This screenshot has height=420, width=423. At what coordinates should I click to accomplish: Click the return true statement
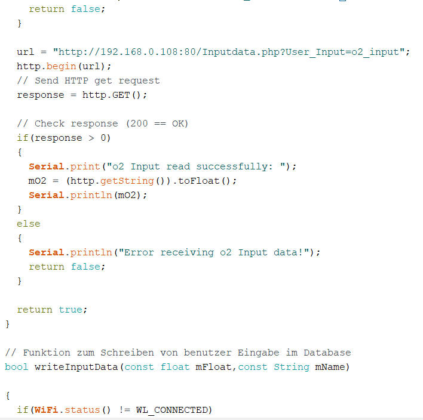[52, 310]
